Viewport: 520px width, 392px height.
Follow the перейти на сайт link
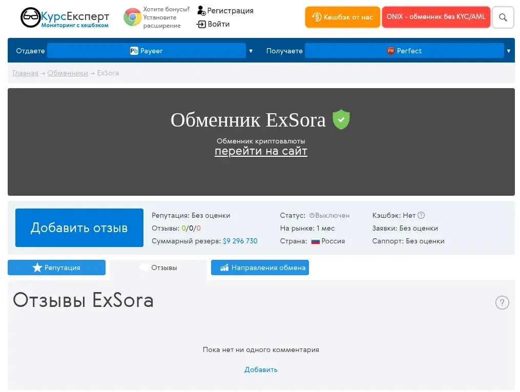pos(261,151)
